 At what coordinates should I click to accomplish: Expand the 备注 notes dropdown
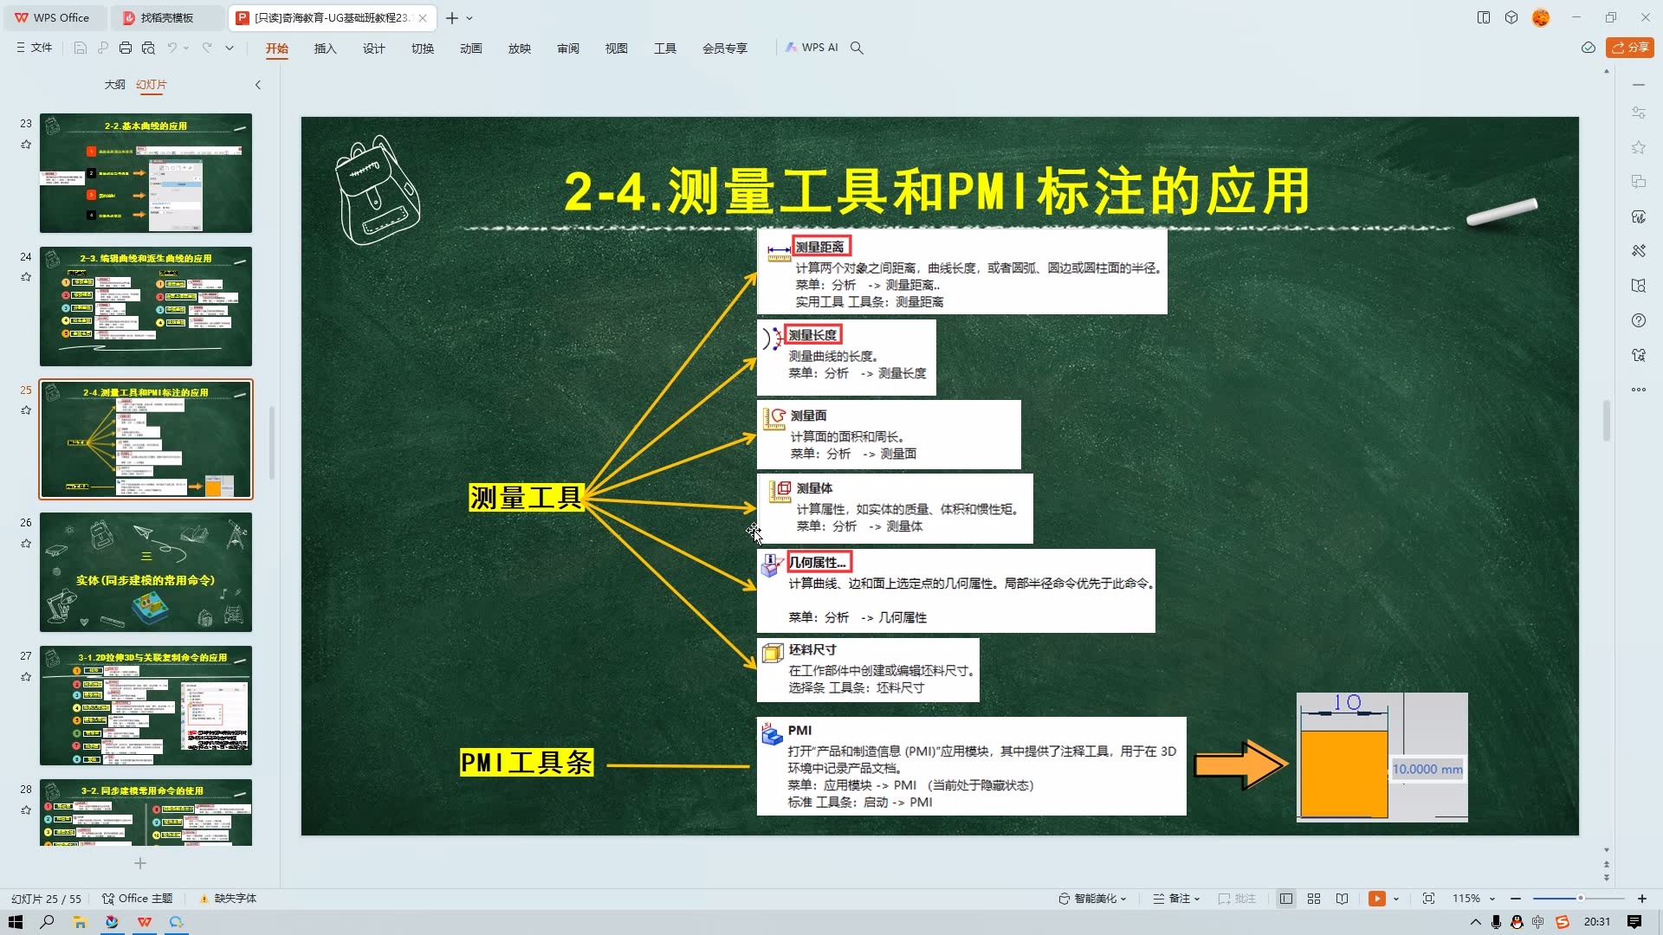coord(1175,899)
